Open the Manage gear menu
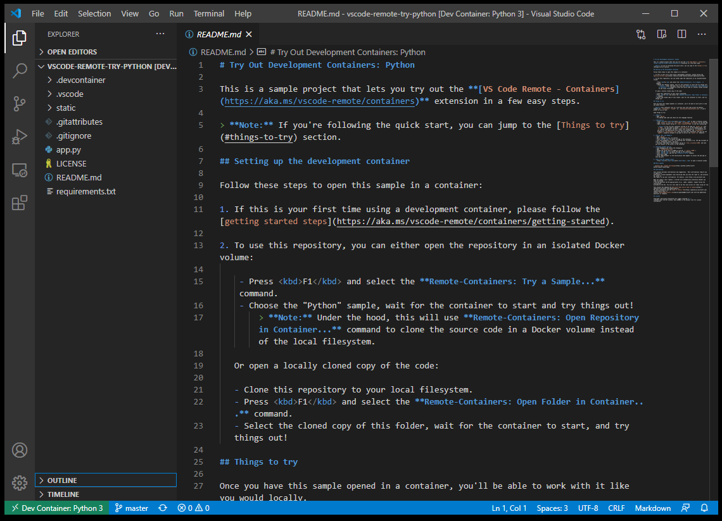This screenshot has height=521, width=722. coord(19,482)
